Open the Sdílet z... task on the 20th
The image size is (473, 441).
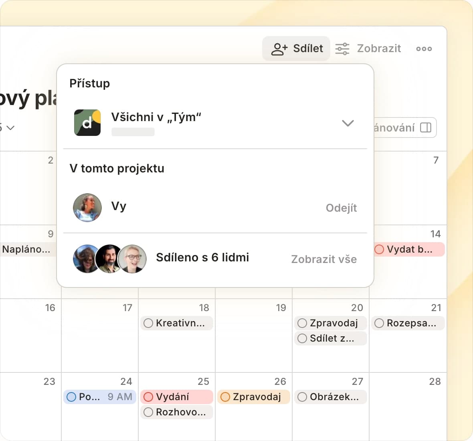point(332,338)
